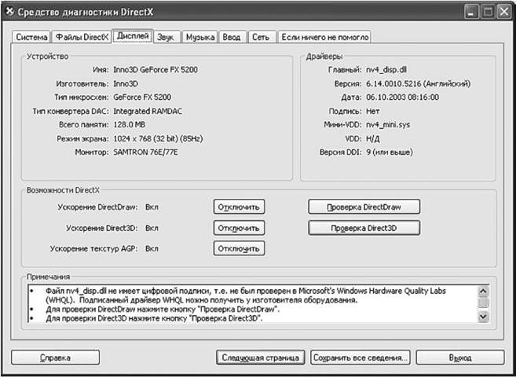Click the notes scrollbar up arrow
516x378 pixels.
pyautogui.click(x=483, y=291)
